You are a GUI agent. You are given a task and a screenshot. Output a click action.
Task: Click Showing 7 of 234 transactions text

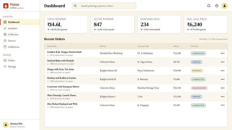point(213,39)
